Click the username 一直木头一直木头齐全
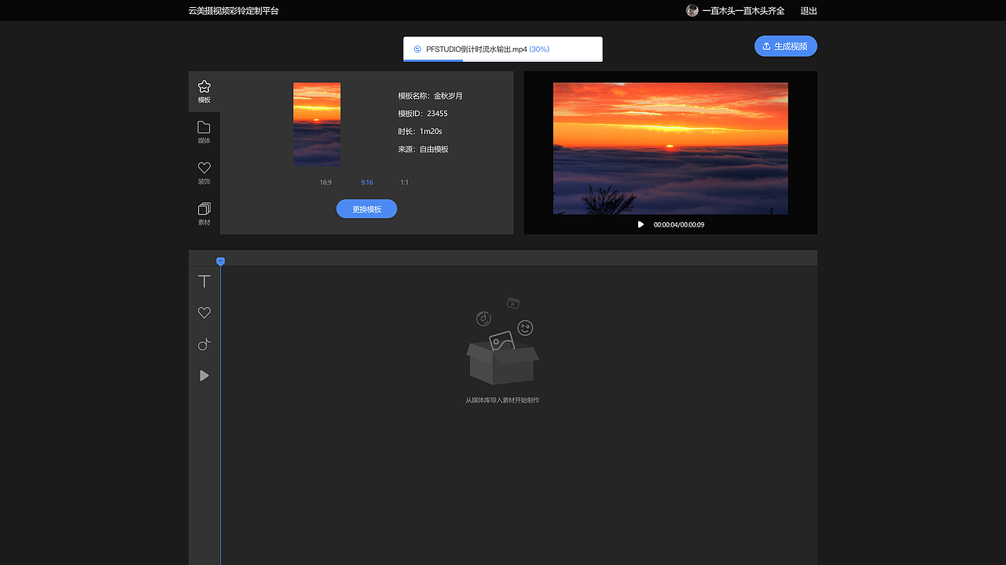Viewport: 1006px width, 565px height. tap(743, 11)
